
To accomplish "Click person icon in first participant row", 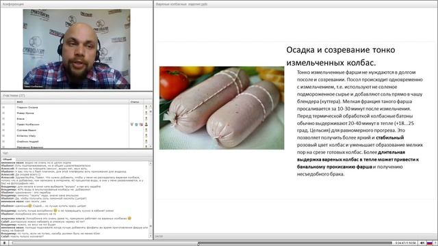I will (x=146, y=107).
